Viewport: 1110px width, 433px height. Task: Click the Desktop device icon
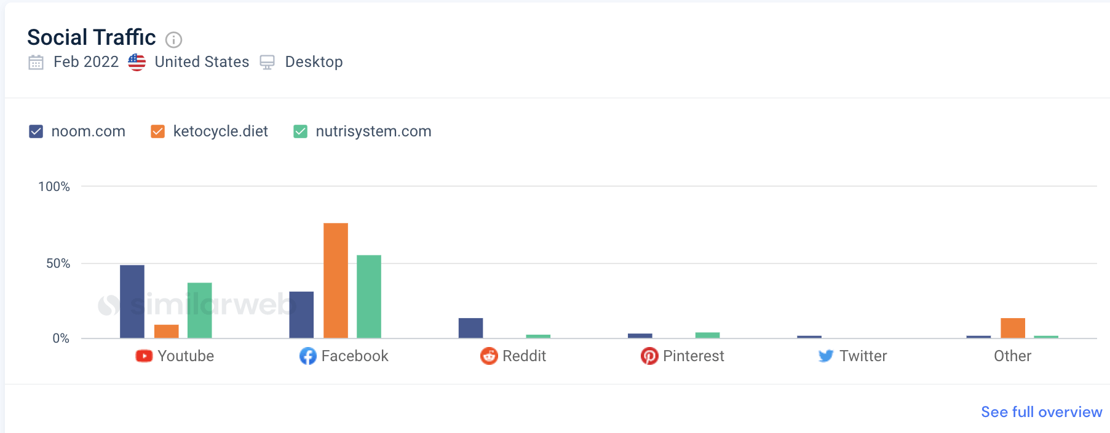tap(267, 62)
